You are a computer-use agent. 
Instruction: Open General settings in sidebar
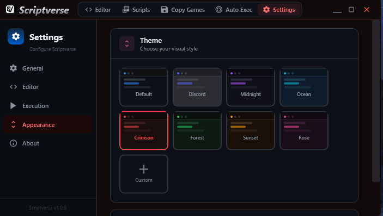click(47, 68)
